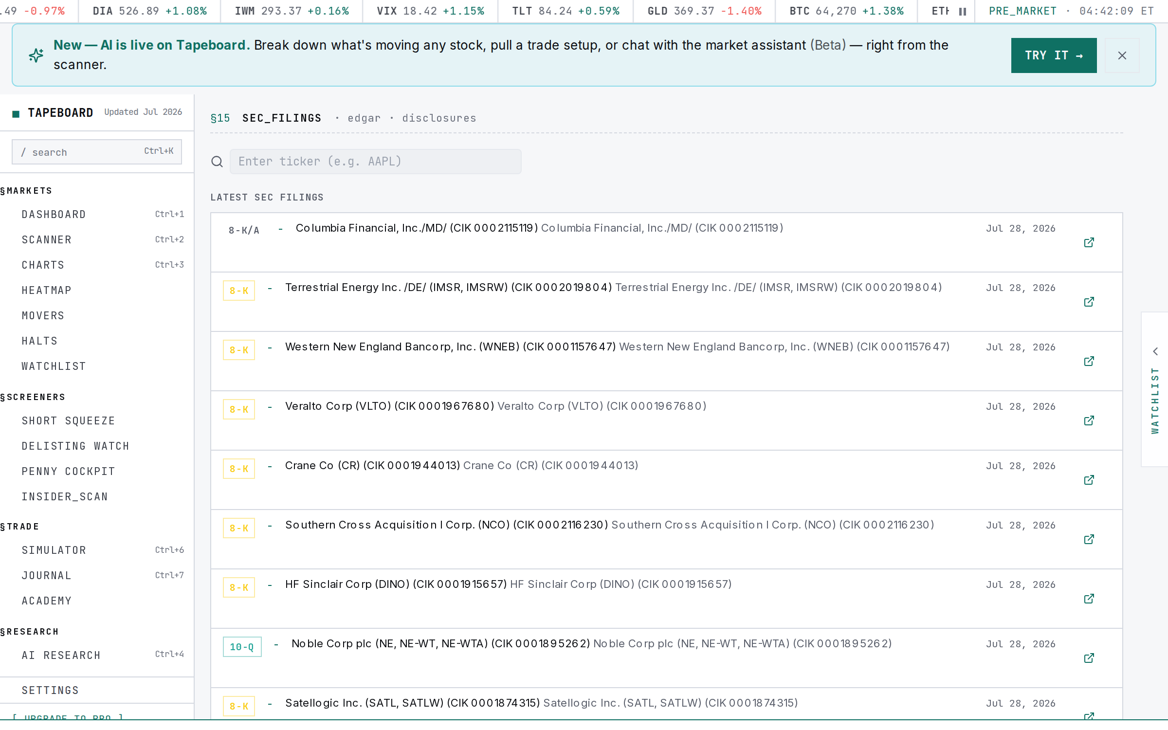Click the TLT quote in tape
Viewport: 1168px width, 730px height.
(566, 11)
